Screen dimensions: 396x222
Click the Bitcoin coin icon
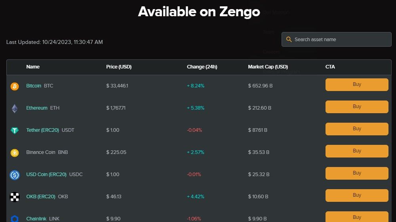(x=15, y=86)
